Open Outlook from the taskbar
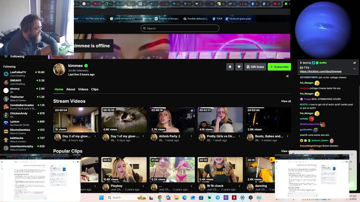 [193, 198]
